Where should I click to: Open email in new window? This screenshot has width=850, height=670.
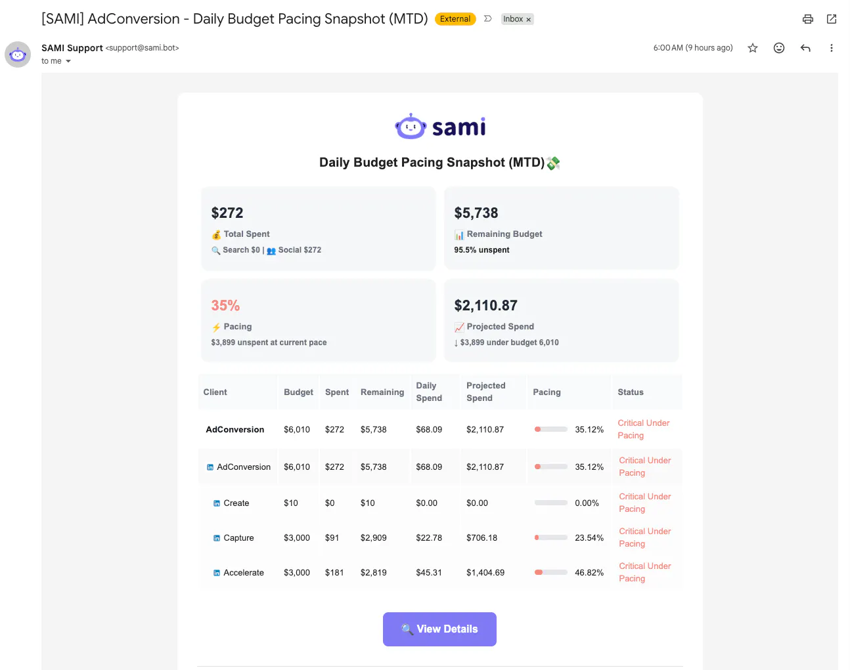point(832,19)
